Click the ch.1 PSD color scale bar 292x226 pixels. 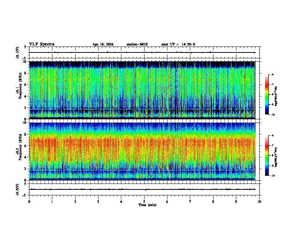click(x=267, y=95)
